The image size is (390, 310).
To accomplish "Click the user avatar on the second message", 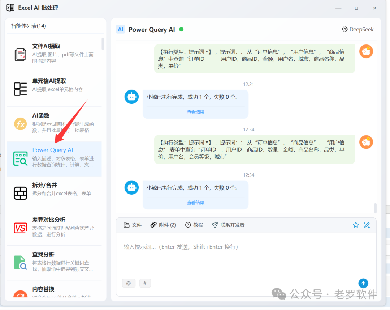I will click(x=366, y=142).
